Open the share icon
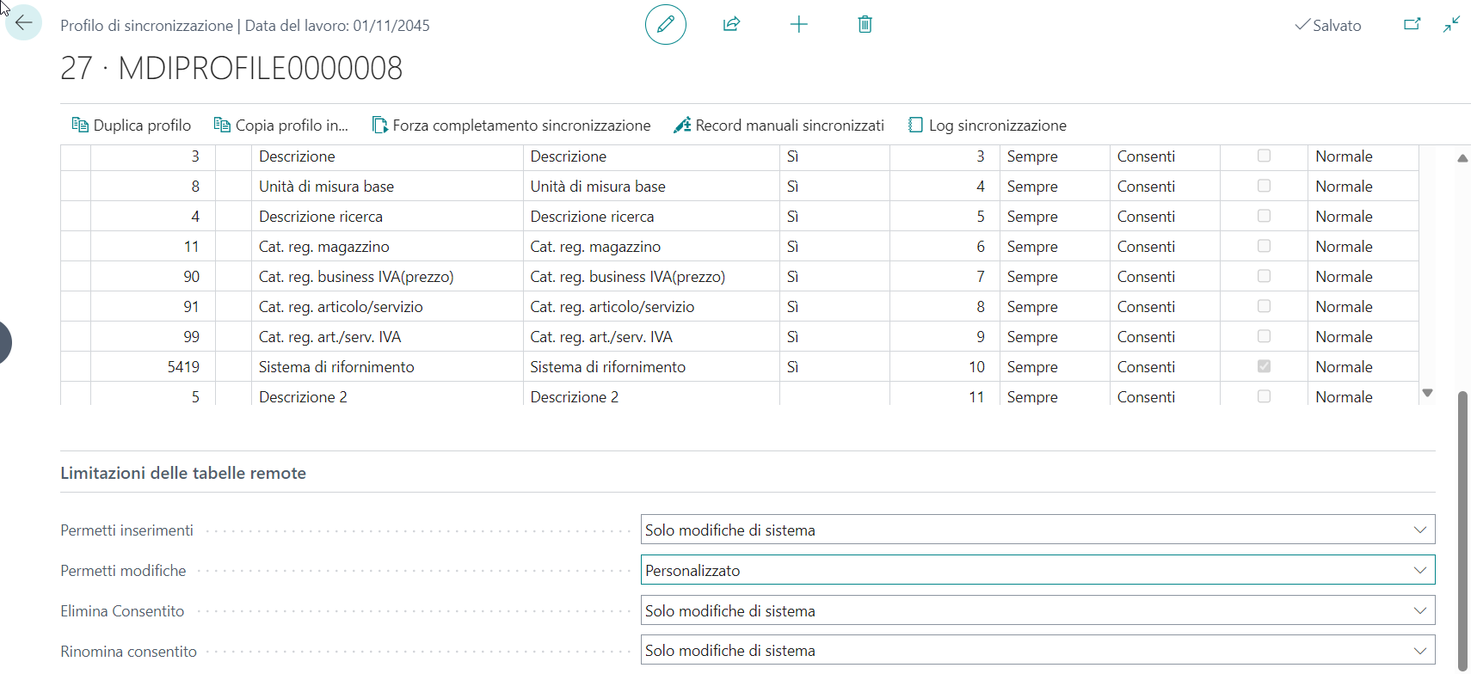Viewport: 1477px width, 674px height. pos(732,24)
